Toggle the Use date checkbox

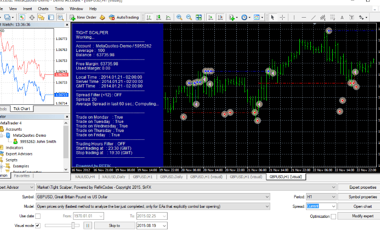click(38, 216)
